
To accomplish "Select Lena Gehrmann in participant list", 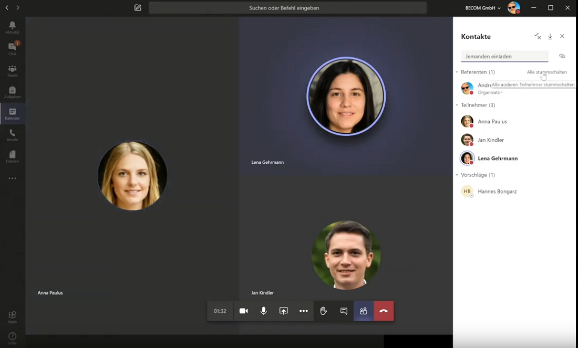I will click(497, 158).
